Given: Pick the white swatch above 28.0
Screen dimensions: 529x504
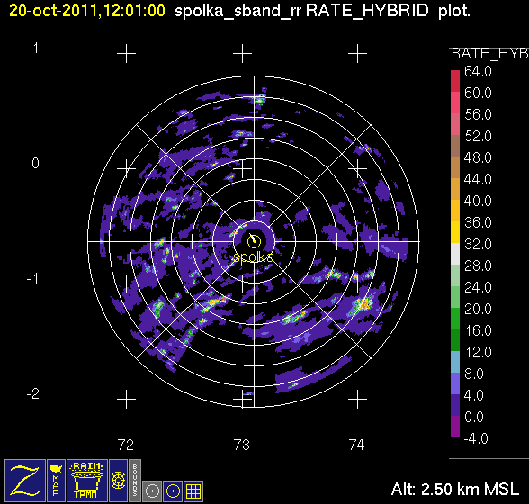Looking at the screenshot, I should click(x=455, y=254).
